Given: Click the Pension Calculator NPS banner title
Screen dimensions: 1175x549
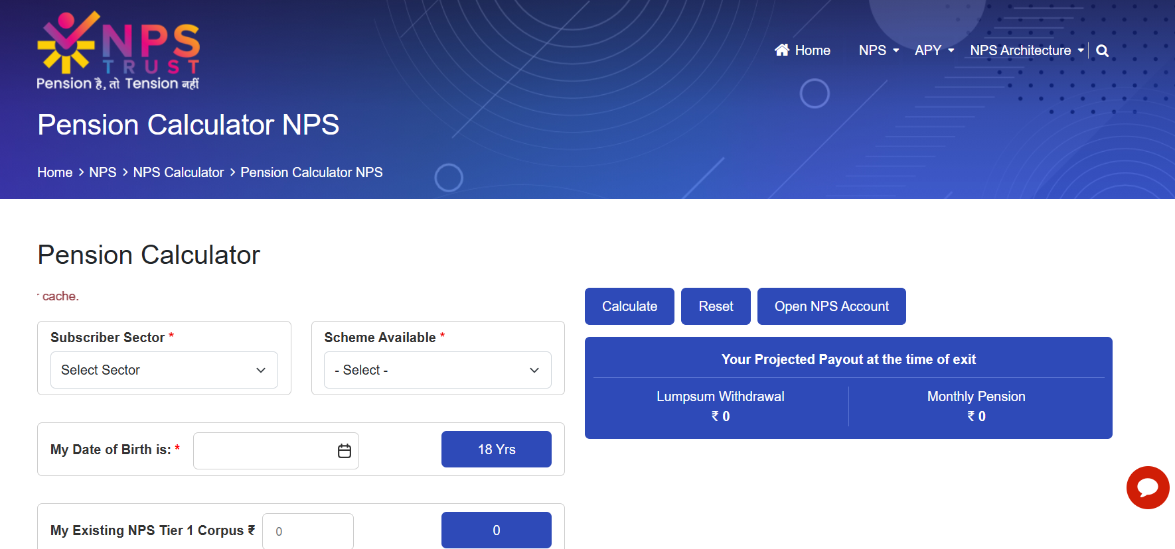Looking at the screenshot, I should pyautogui.click(x=189, y=125).
